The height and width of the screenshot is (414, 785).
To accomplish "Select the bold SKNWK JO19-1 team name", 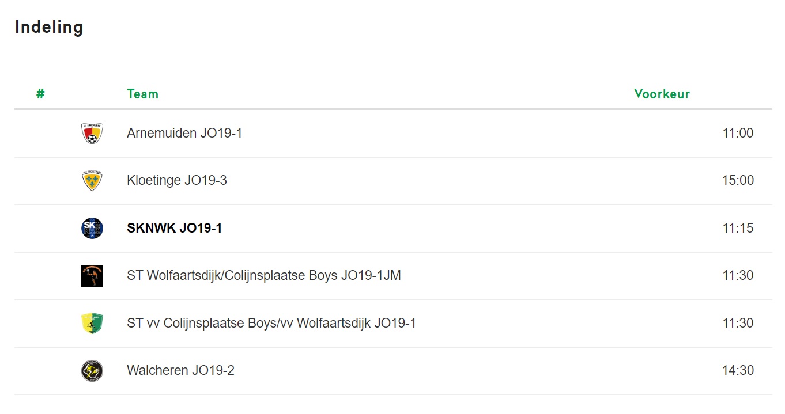I will pyautogui.click(x=175, y=229).
